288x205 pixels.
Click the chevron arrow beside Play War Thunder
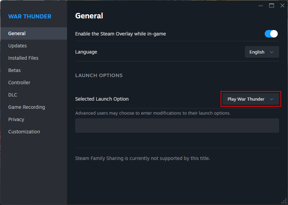(272, 99)
